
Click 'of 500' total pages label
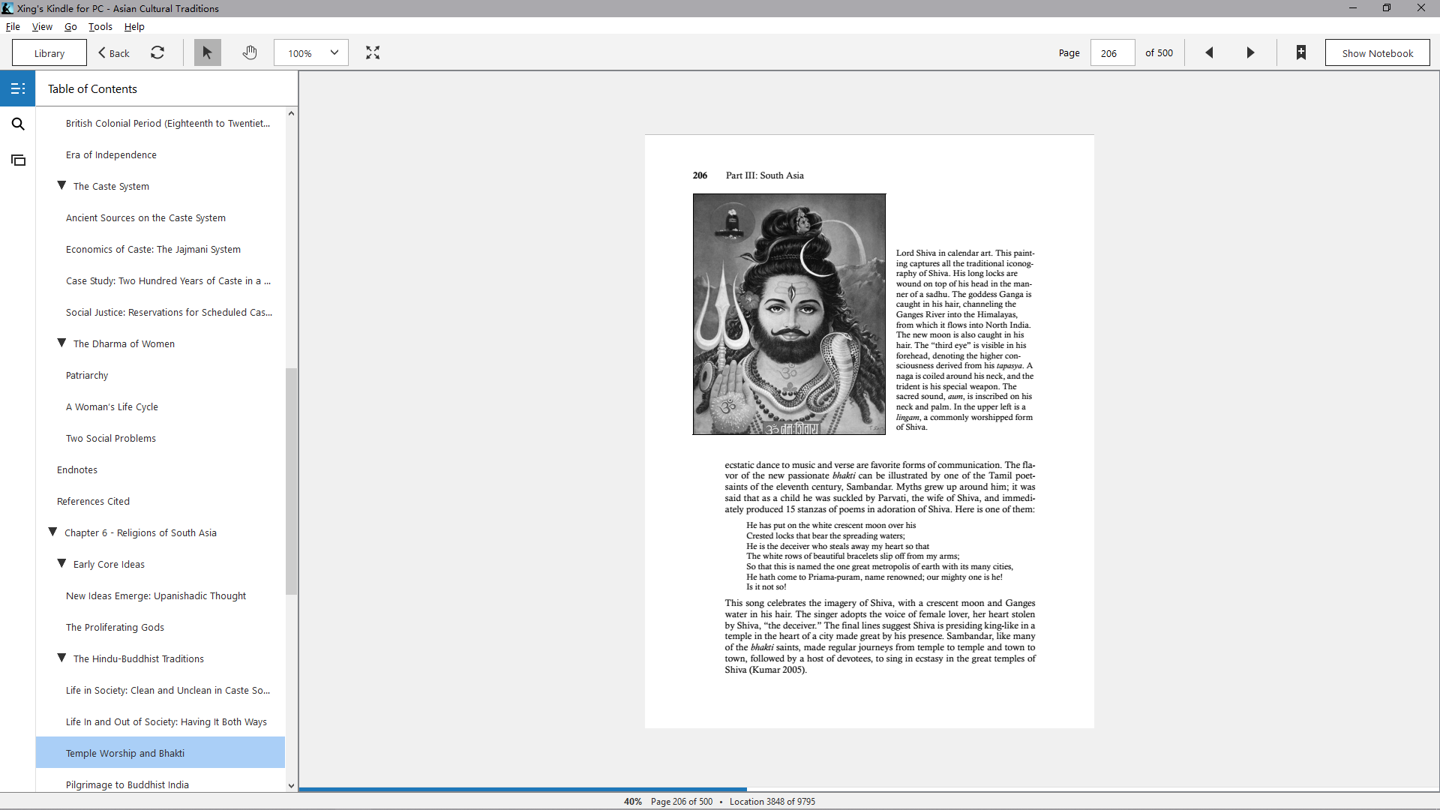[x=1159, y=52]
